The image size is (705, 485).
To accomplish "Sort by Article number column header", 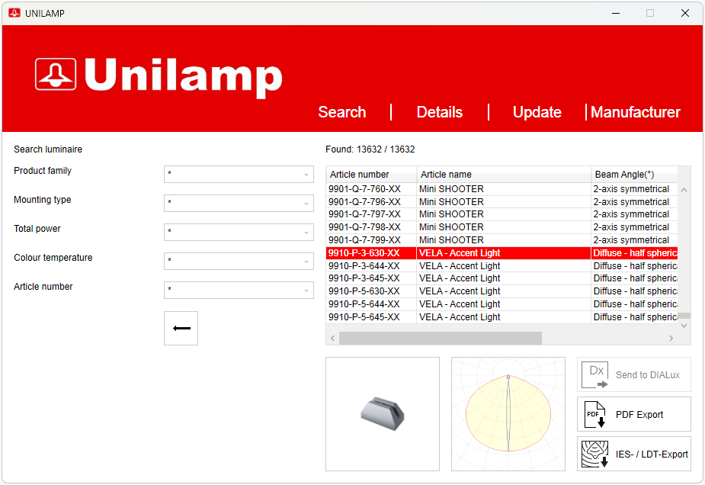I will click(x=371, y=175).
